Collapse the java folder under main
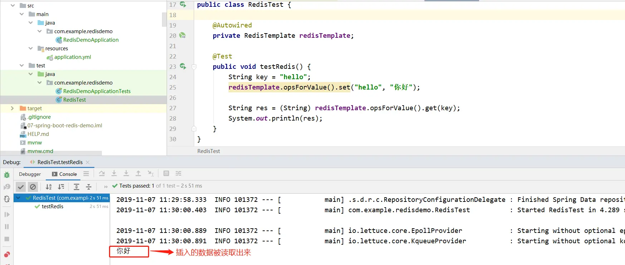Image resolution: width=625 pixels, height=265 pixels. tap(31, 22)
